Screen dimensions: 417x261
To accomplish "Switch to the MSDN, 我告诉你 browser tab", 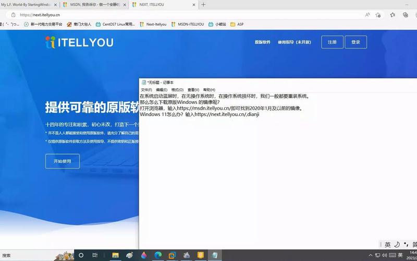I will click(x=94, y=5).
